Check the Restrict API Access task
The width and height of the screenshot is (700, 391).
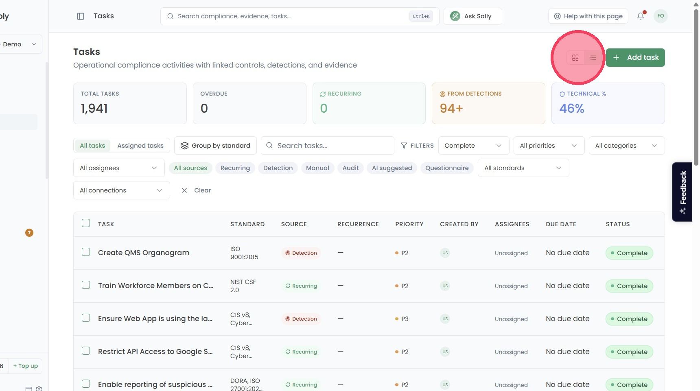point(86,351)
